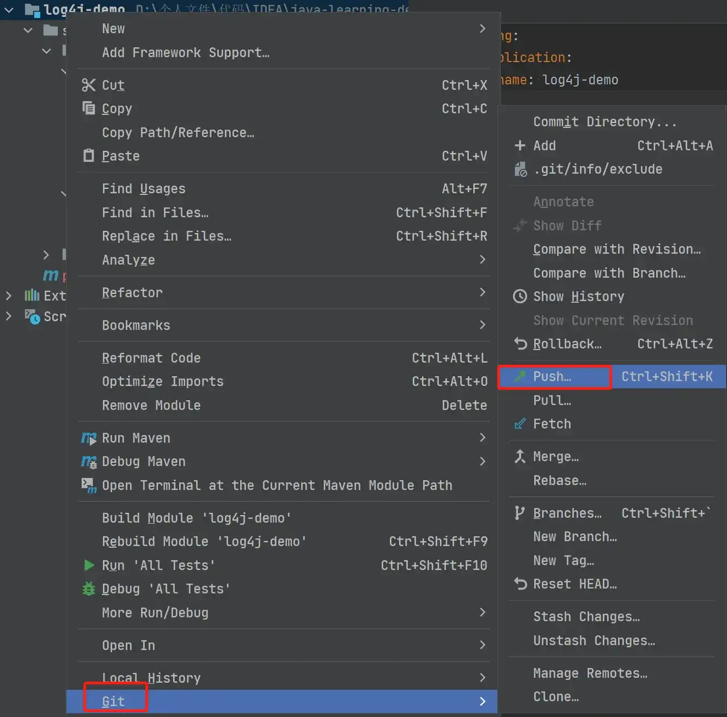This screenshot has width=727, height=717.
Task: Choose Stash Changes… in Git menu
Action: [x=586, y=616]
